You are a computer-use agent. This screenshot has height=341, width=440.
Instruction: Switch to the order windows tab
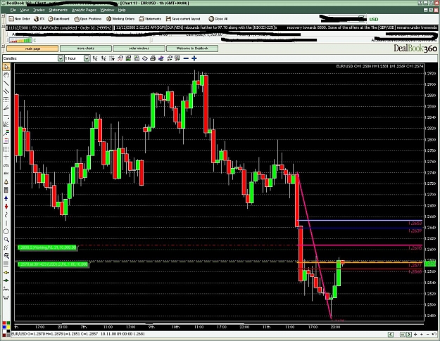pos(139,49)
